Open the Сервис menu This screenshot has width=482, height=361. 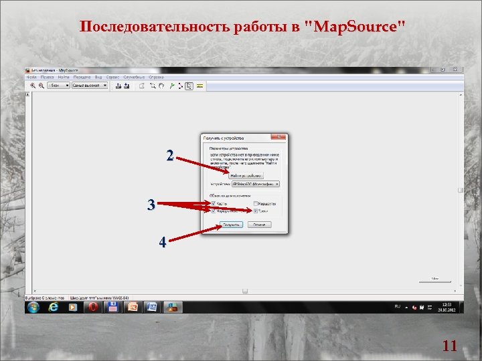tap(112, 77)
